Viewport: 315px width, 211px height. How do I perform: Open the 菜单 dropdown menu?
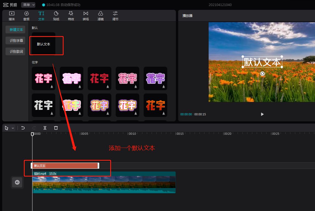pyautogui.click(x=28, y=5)
